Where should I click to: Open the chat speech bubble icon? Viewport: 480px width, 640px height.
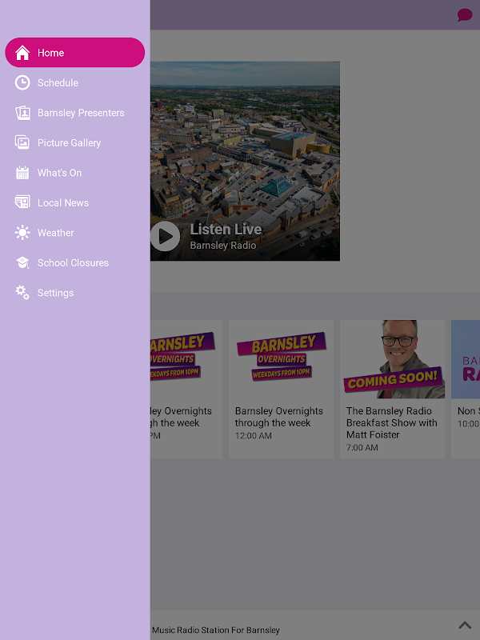click(x=465, y=15)
